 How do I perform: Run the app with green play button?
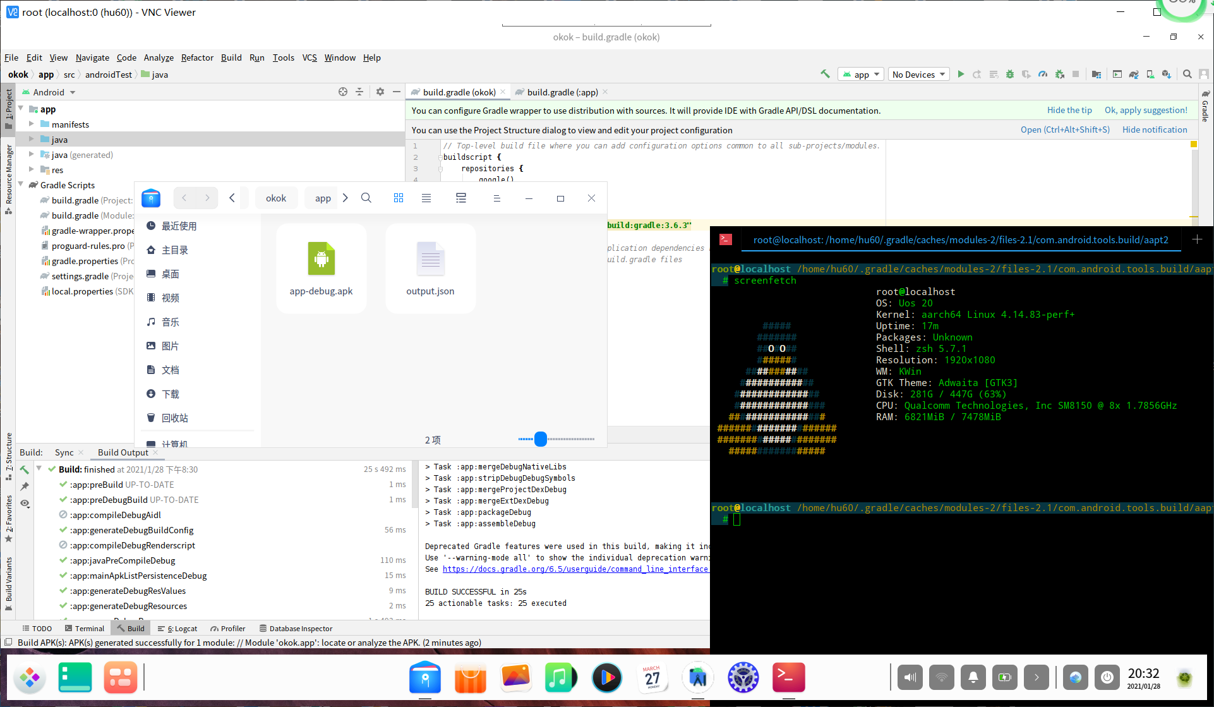(x=961, y=74)
